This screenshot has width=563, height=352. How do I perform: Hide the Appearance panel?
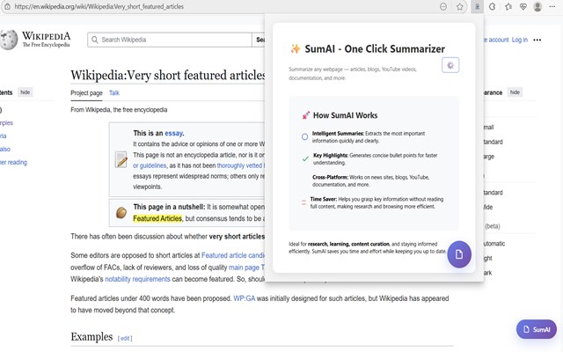click(515, 92)
